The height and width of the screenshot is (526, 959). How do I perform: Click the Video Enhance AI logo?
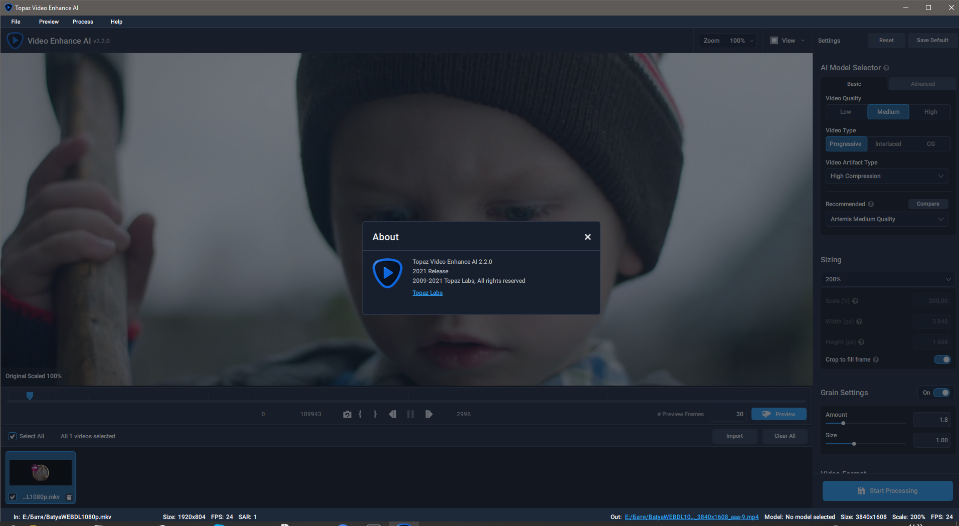[15, 41]
